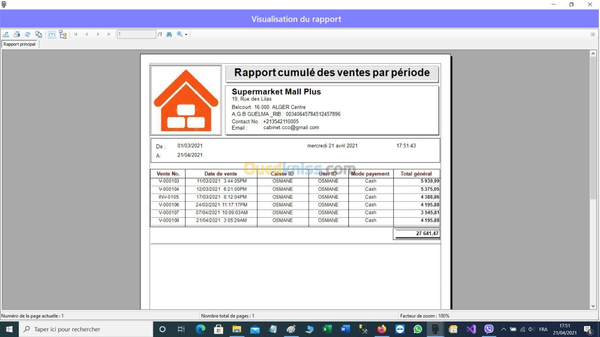Click the Windows Start button
The height and width of the screenshot is (337, 600).
click(x=9, y=330)
